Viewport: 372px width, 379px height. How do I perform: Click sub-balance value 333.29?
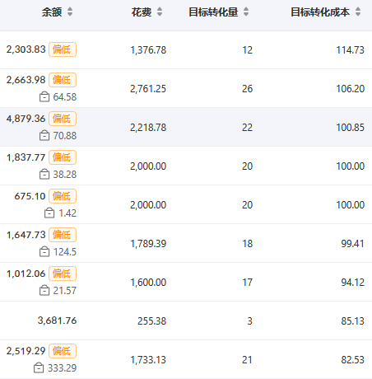pyautogui.click(x=62, y=368)
